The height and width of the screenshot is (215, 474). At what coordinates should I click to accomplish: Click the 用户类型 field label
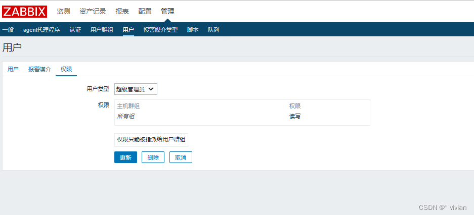click(98, 89)
